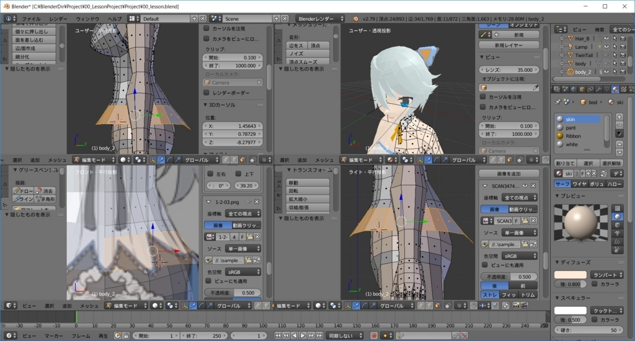Click the 細分化 subdivide button

pyautogui.click(x=34, y=56)
